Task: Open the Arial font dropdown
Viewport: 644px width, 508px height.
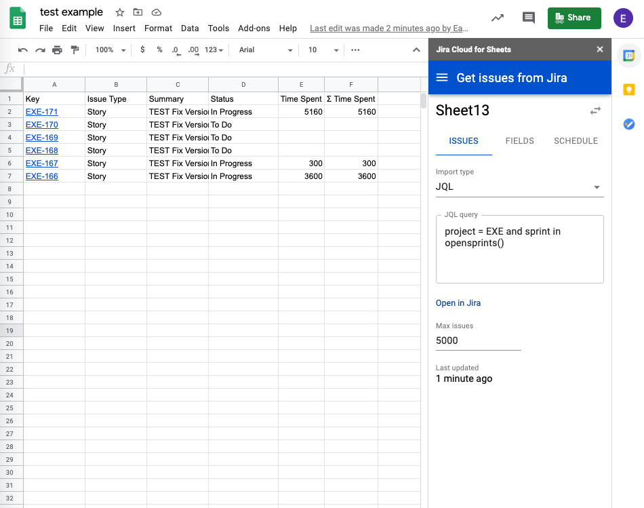Action: 266,50
